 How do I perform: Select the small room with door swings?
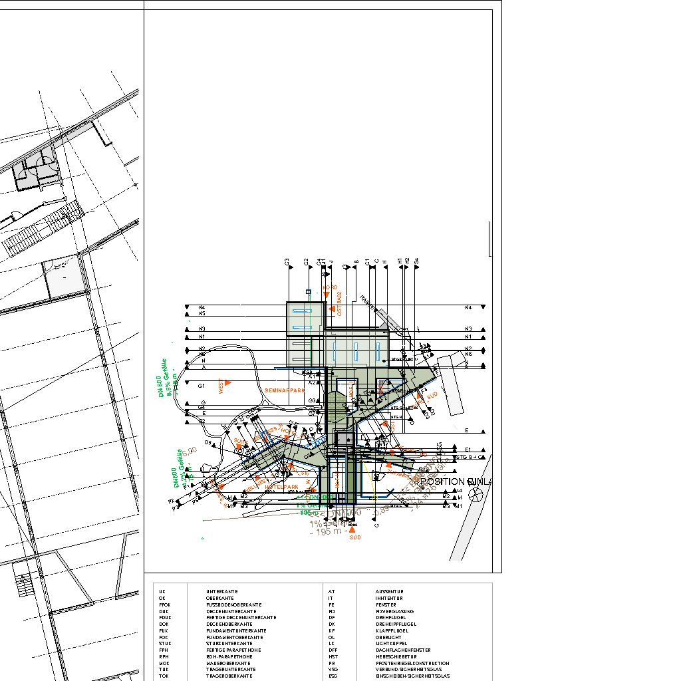pos(38,170)
